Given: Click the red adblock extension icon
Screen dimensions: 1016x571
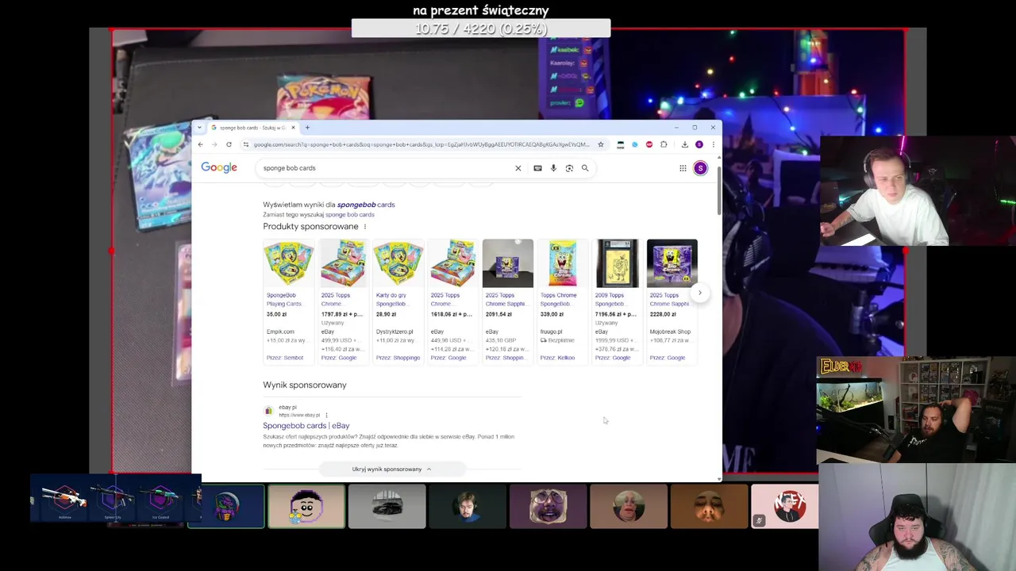Looking at the screenshot, I should [649, 144].
